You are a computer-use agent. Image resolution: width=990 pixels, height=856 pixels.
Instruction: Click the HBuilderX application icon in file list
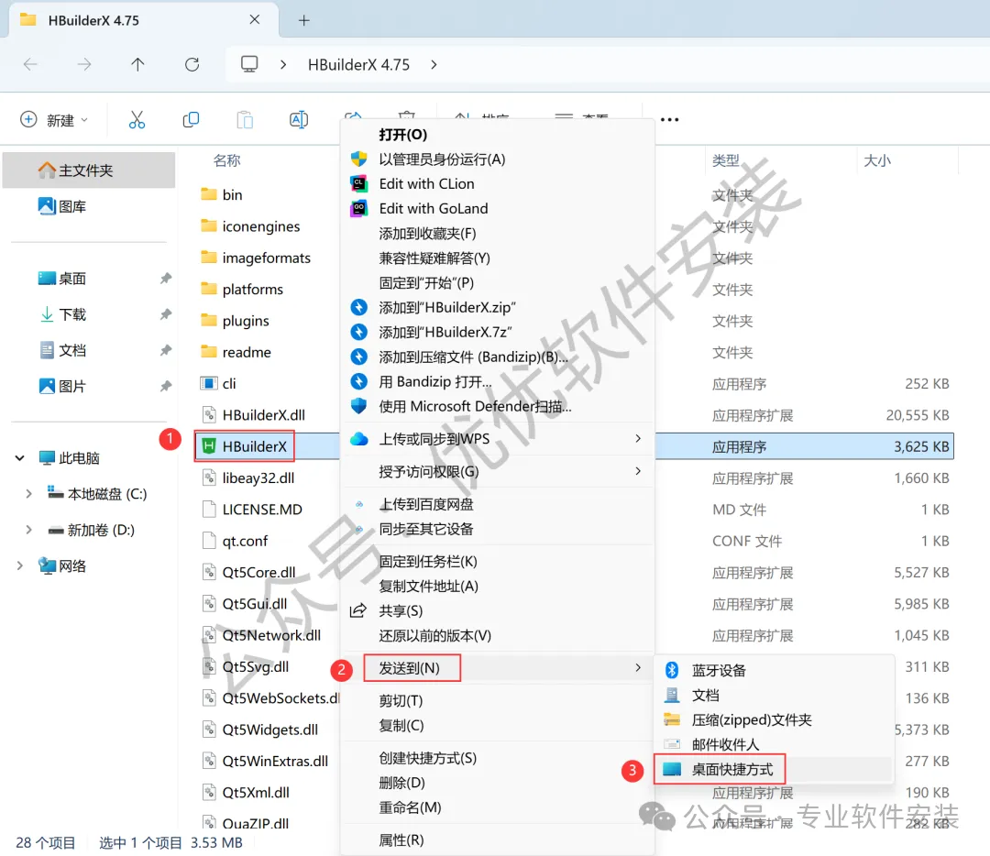[208, 446]
